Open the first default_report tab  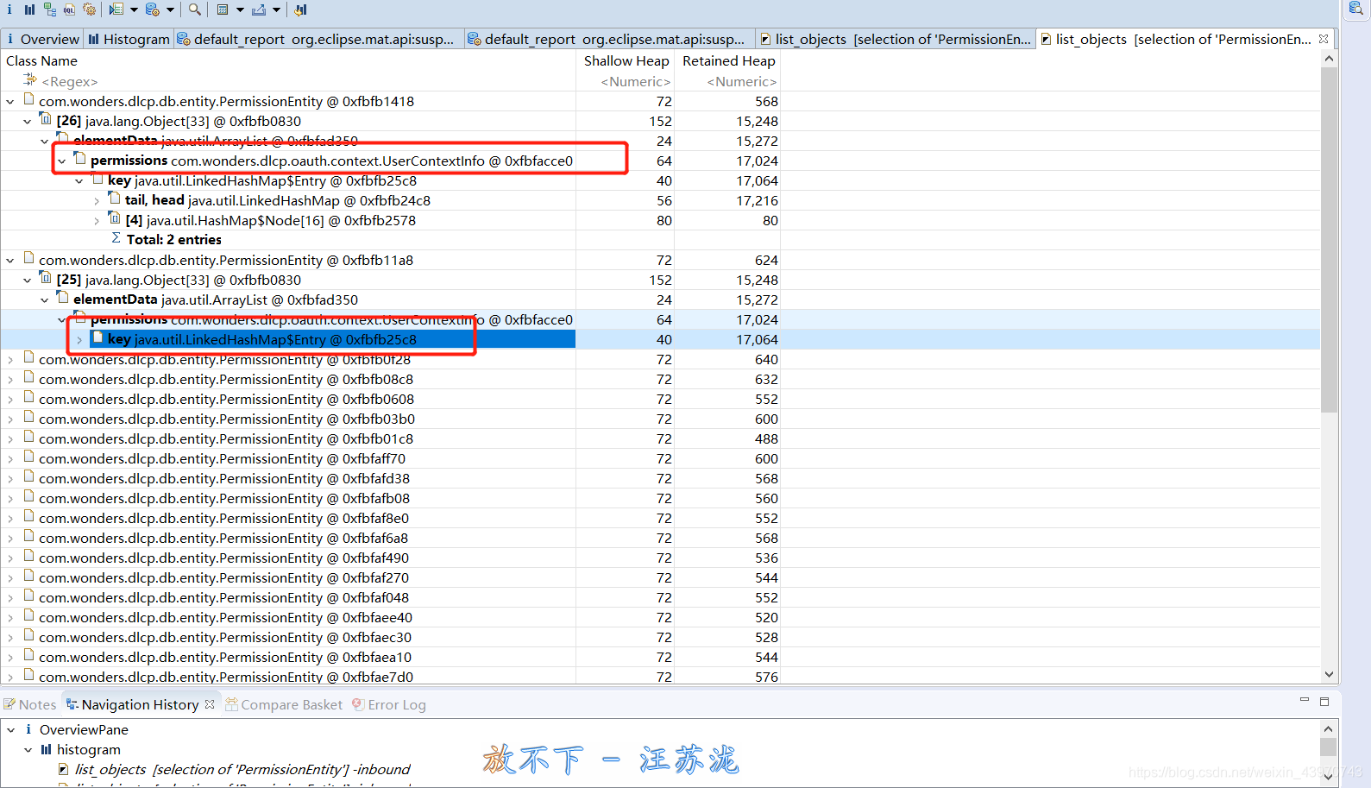(x=316, y=39)
